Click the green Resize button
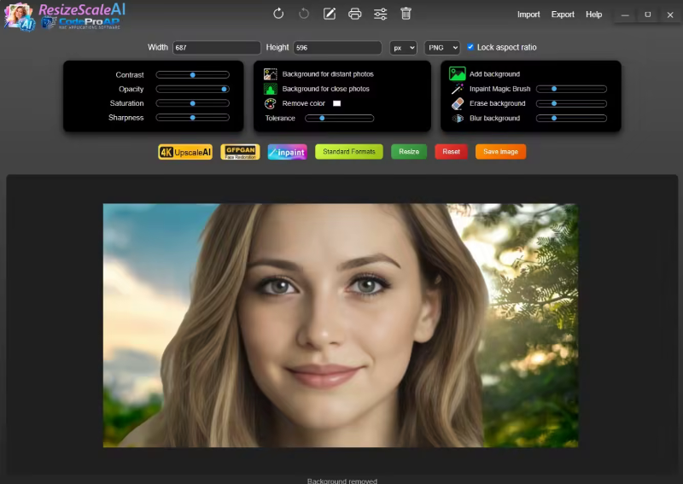683x484 pixels. (409, 152)
